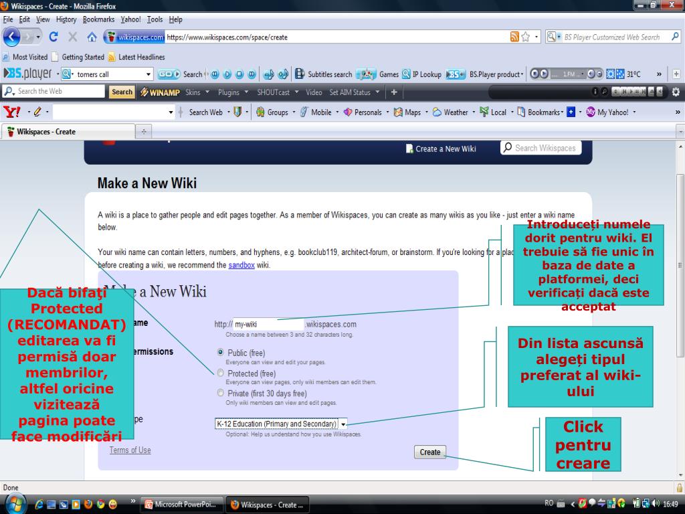Open the IP Lookup tool
The image size is (685, 514).
(x=421, y=74)
